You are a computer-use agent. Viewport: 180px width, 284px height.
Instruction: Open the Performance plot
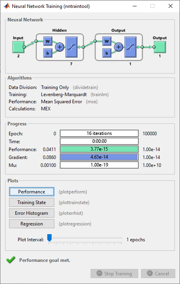[x=32, y=191]
